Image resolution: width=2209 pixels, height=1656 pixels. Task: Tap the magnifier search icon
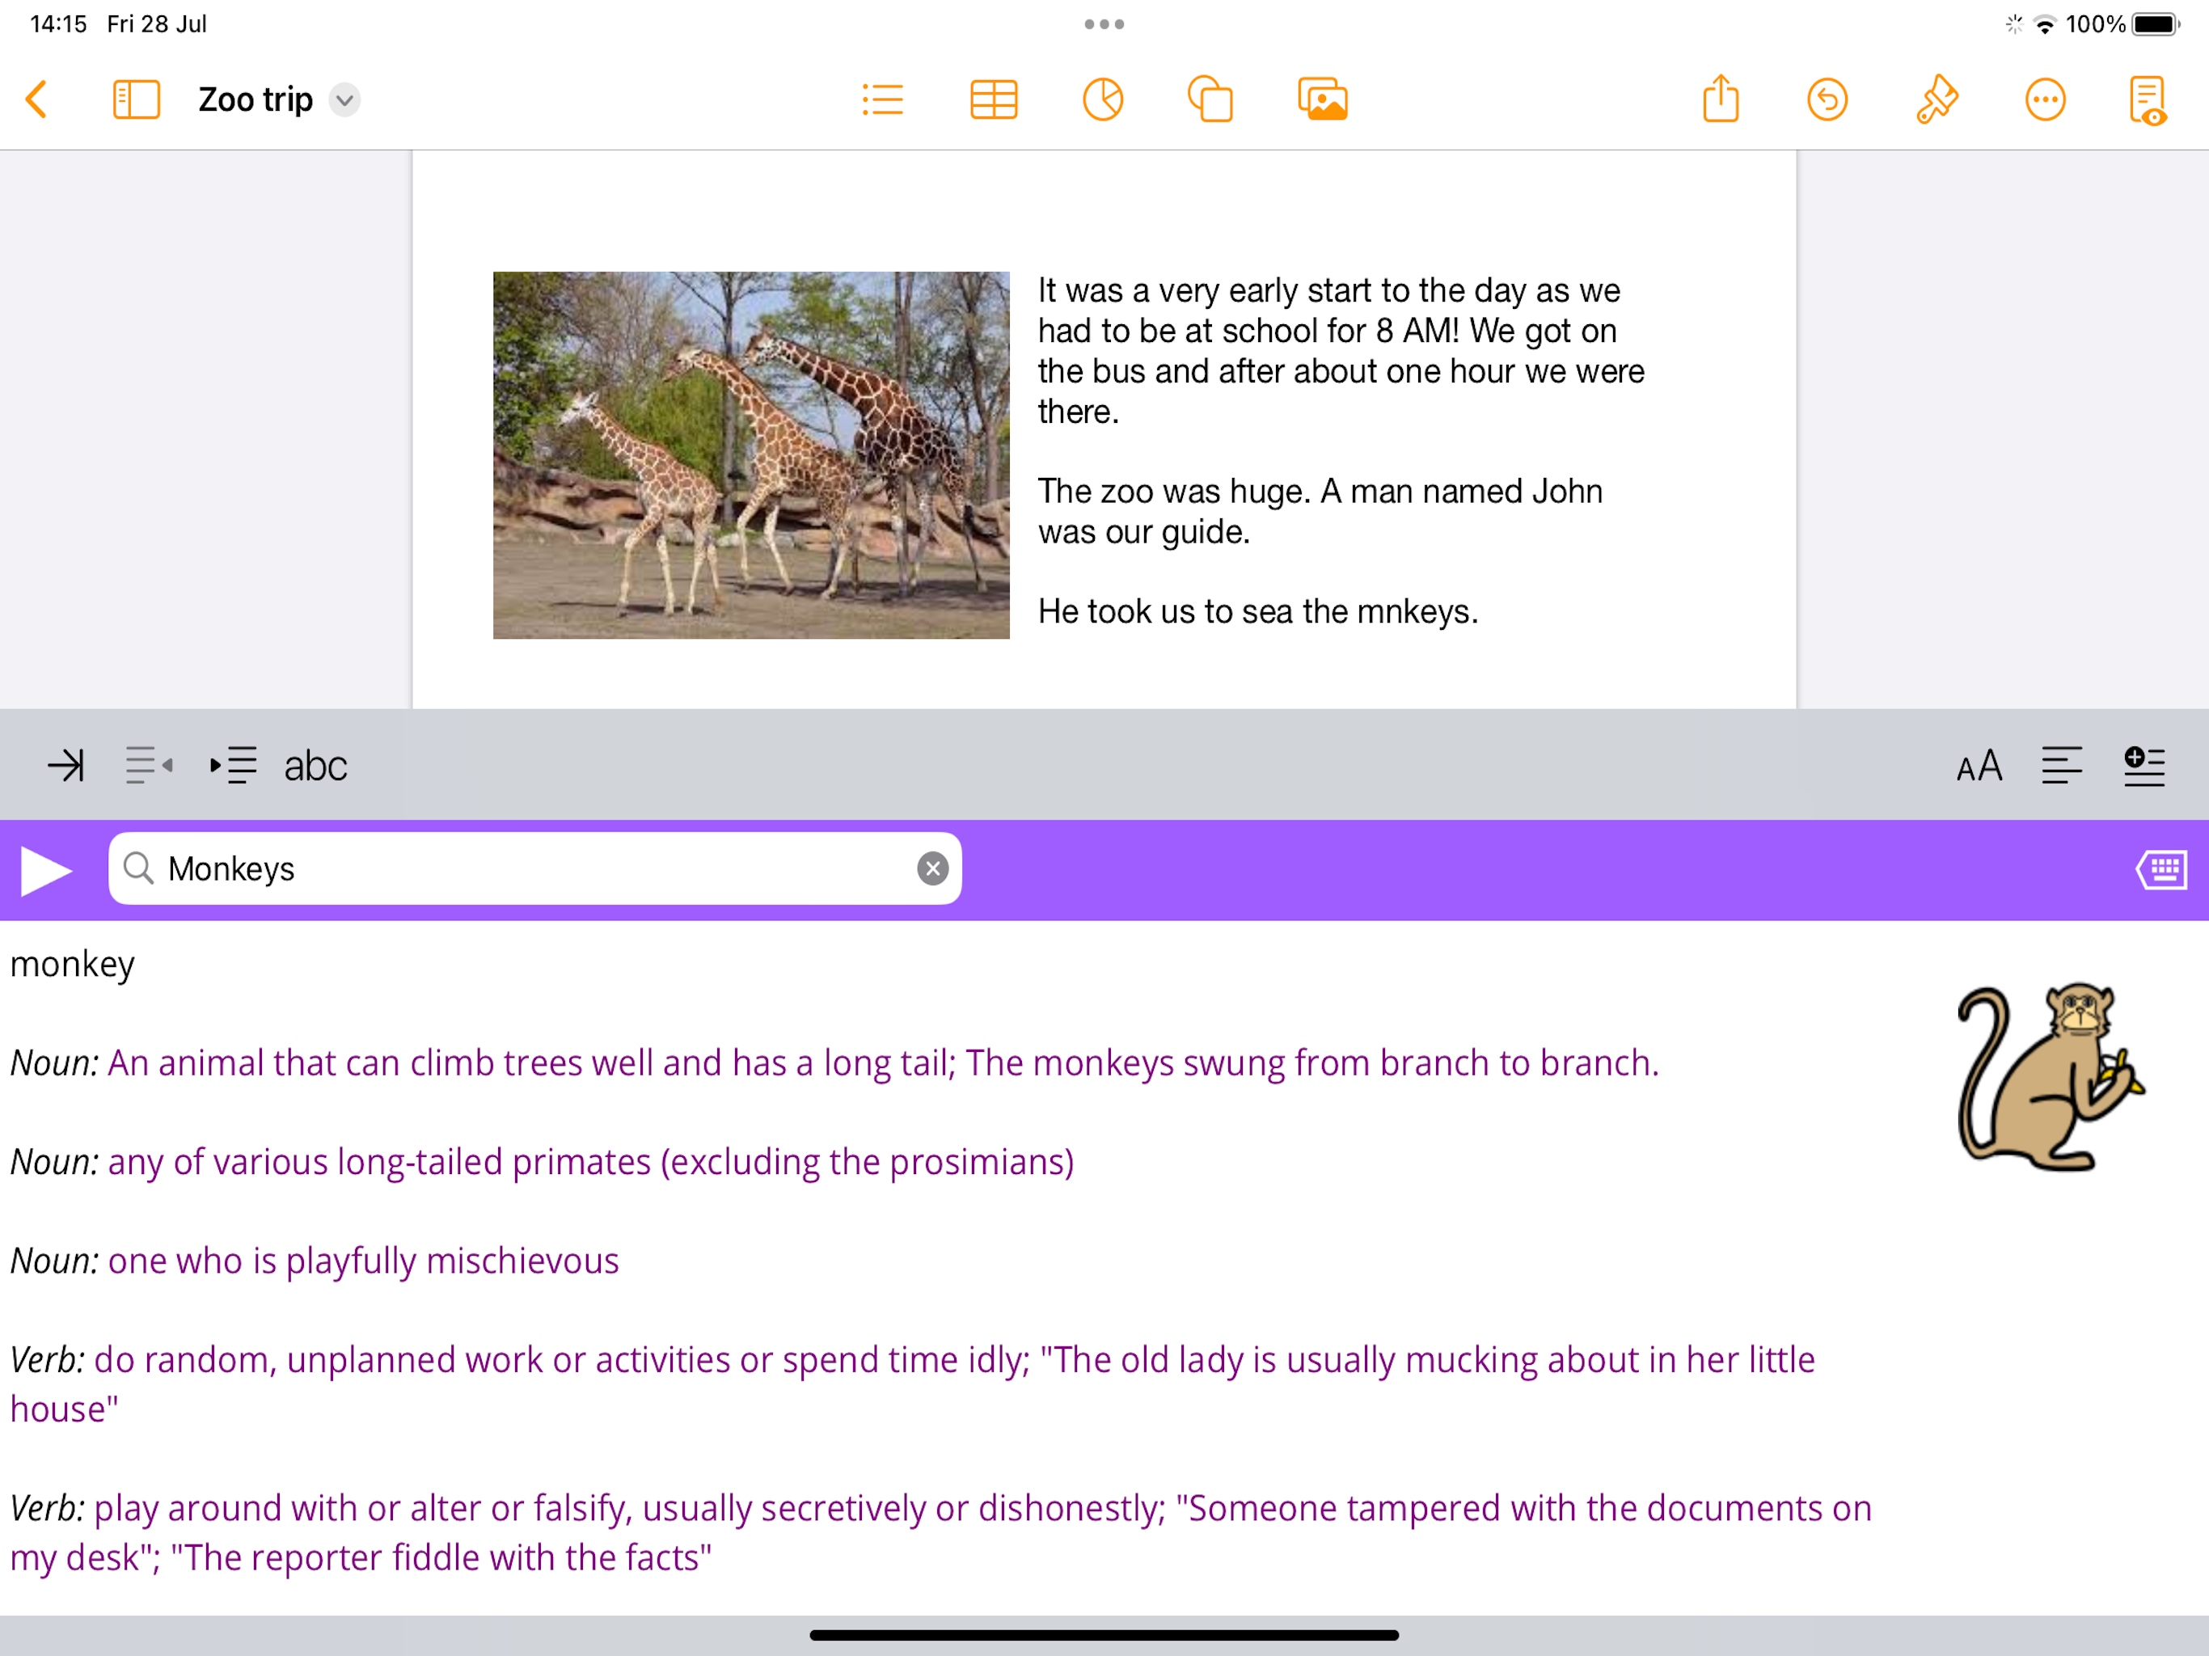coord(139,869)
